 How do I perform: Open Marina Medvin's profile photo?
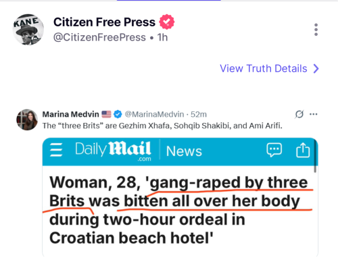tap(27, 119)
